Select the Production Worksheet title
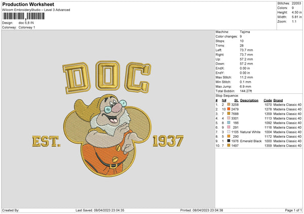Screen dimensions: 304x214 (28, 4)
